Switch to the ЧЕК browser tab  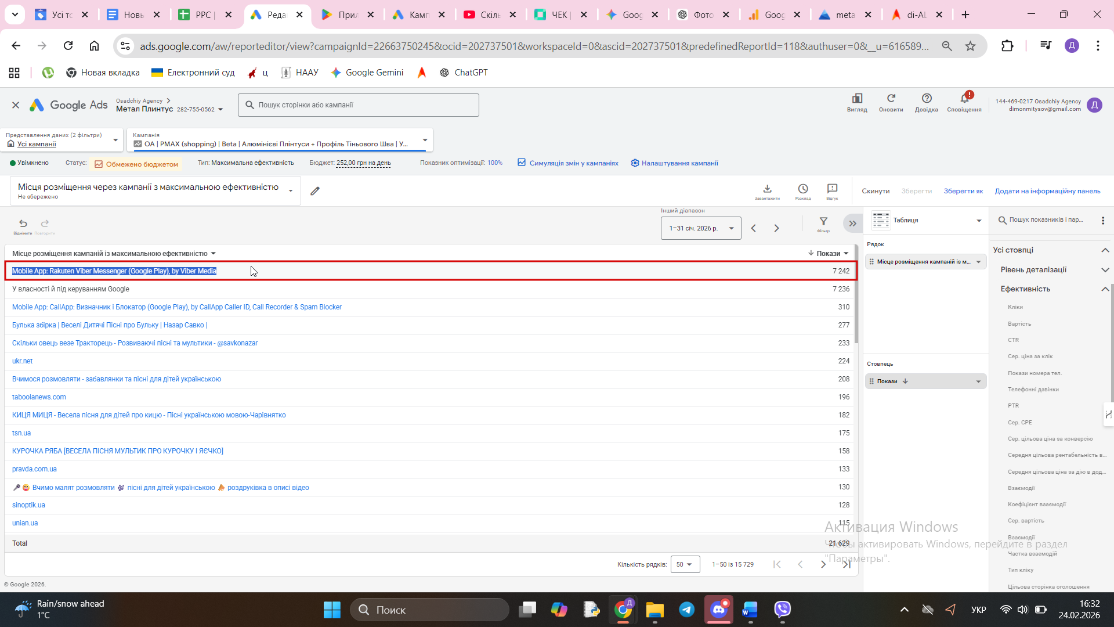[x=559, y=15]
